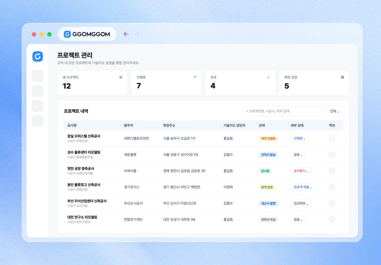Image resolution: width=381 pixels, height=265 pixels.
Task: Open the 전체 filter dropdown
Action: tap(334, 111)
